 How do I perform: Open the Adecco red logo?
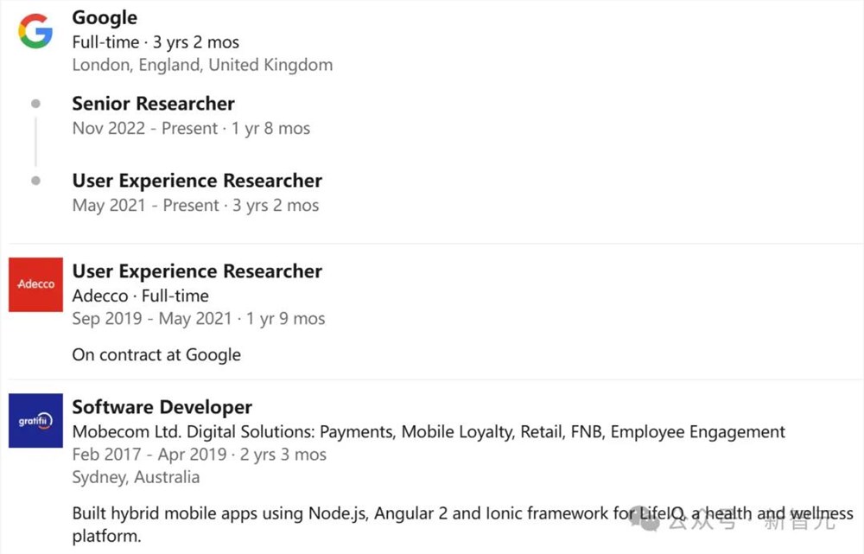35,284
